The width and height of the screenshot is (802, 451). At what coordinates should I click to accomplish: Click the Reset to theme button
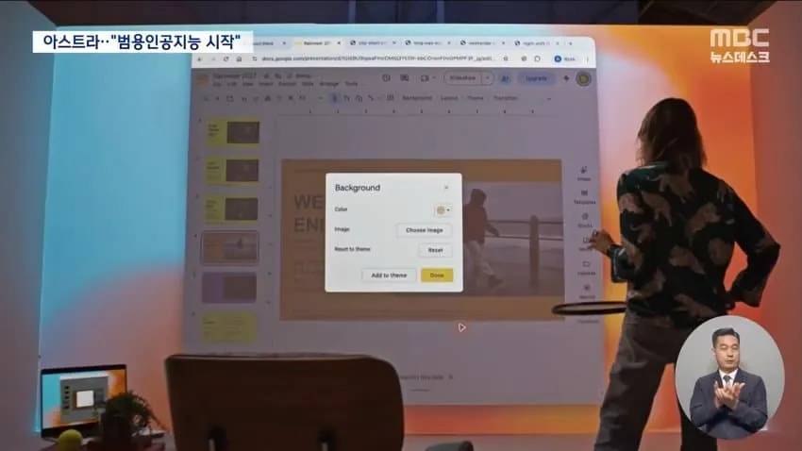[x=435, y=250]
